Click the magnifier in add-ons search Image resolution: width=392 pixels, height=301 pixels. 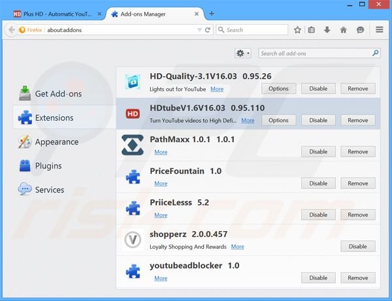tap(375, 53)
